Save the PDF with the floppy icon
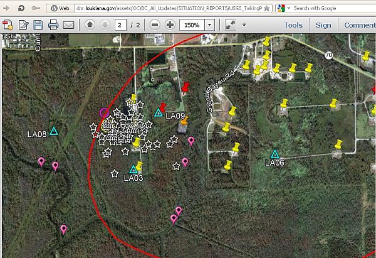Viewport: 376px width, 258px height. click(38, 25)
